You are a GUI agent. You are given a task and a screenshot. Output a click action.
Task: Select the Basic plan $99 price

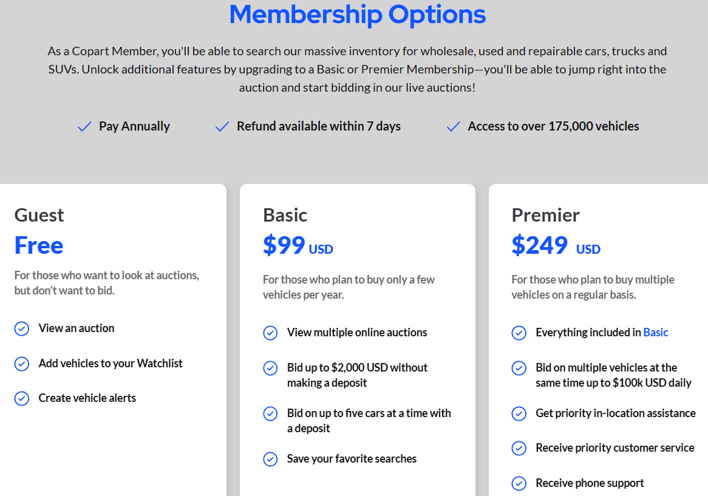284,245
